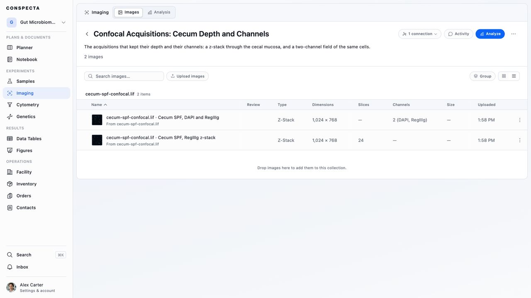This screenshot has width=531, height=298.
Task: Click the Inventory box icon
Action: pos(10,184)
